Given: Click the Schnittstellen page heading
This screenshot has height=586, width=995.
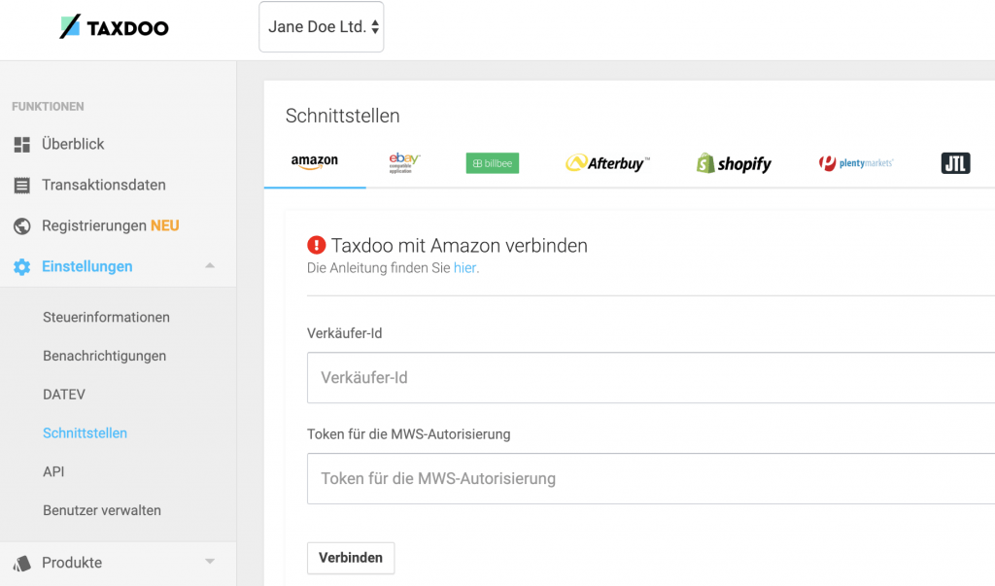Looking at the screenshot, I should pyautogui.click(x=343, y=116).
